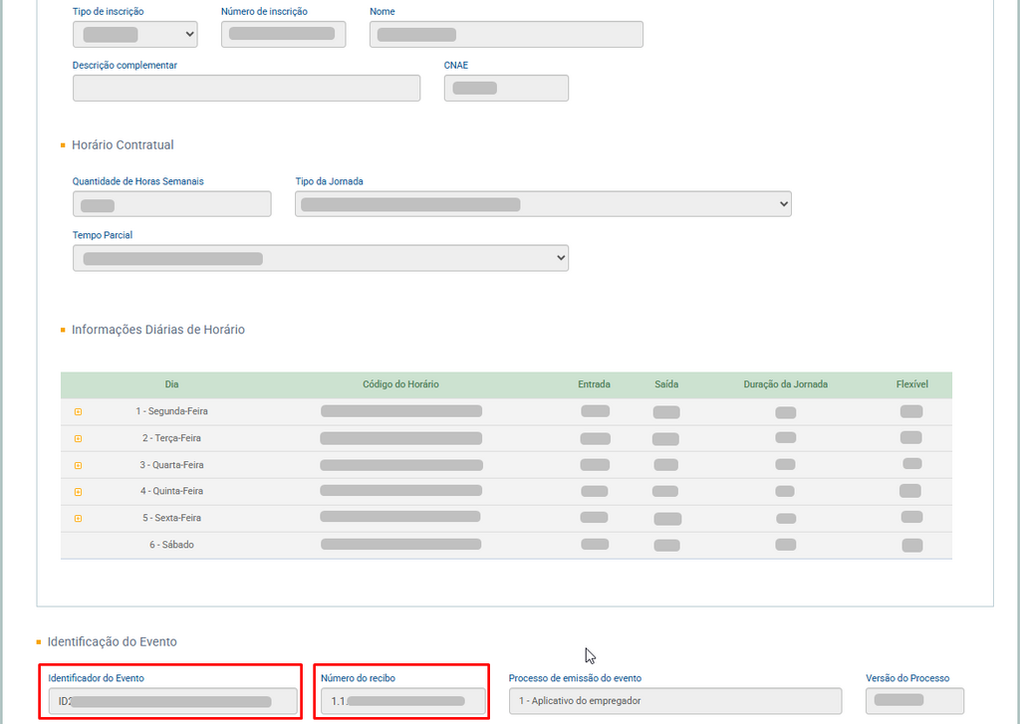Expand the Quinta-Feira row plus icon
This screenshot has height=724, width=1020.
[x=78, y=491]
